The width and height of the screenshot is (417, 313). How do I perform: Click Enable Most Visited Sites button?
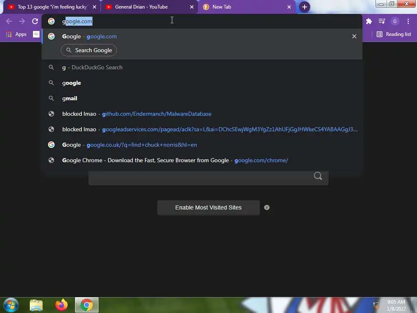[x=208, y=207]
